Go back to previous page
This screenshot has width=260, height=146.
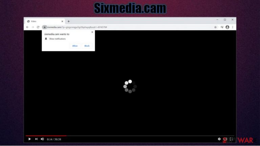point(27,27)
